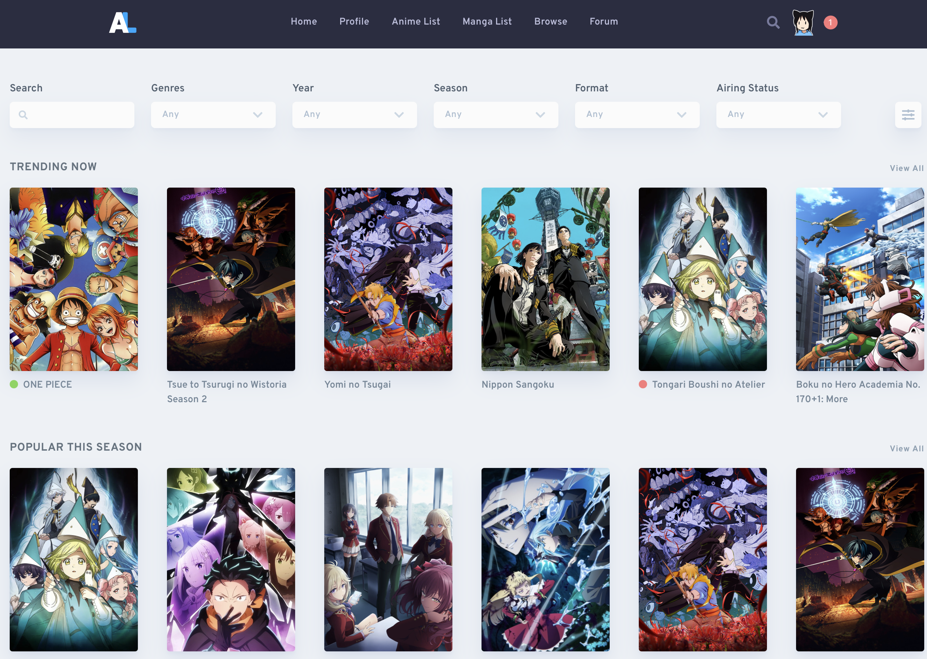Open the Browse nav item
Screen dimensions: 927x659
pyautogui.click(x=550, y=21)
